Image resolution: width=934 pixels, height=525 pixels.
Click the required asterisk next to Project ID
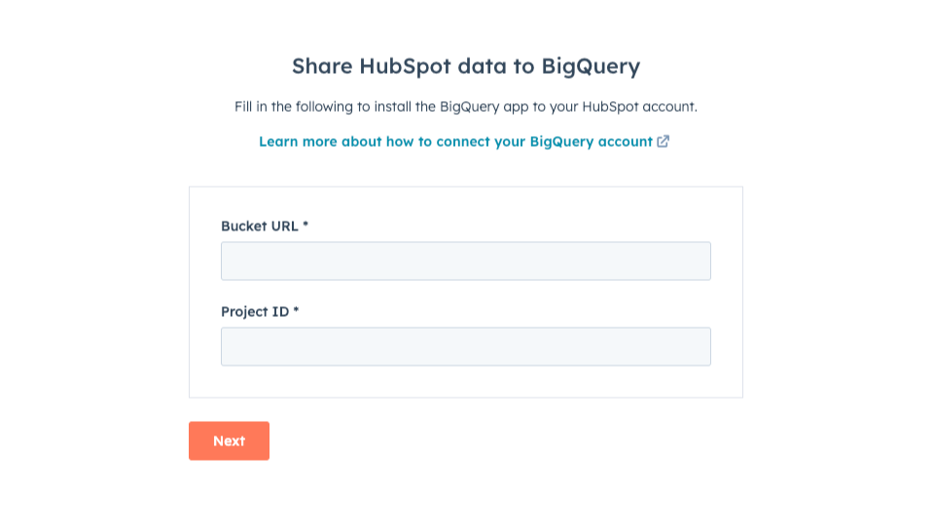296,310
